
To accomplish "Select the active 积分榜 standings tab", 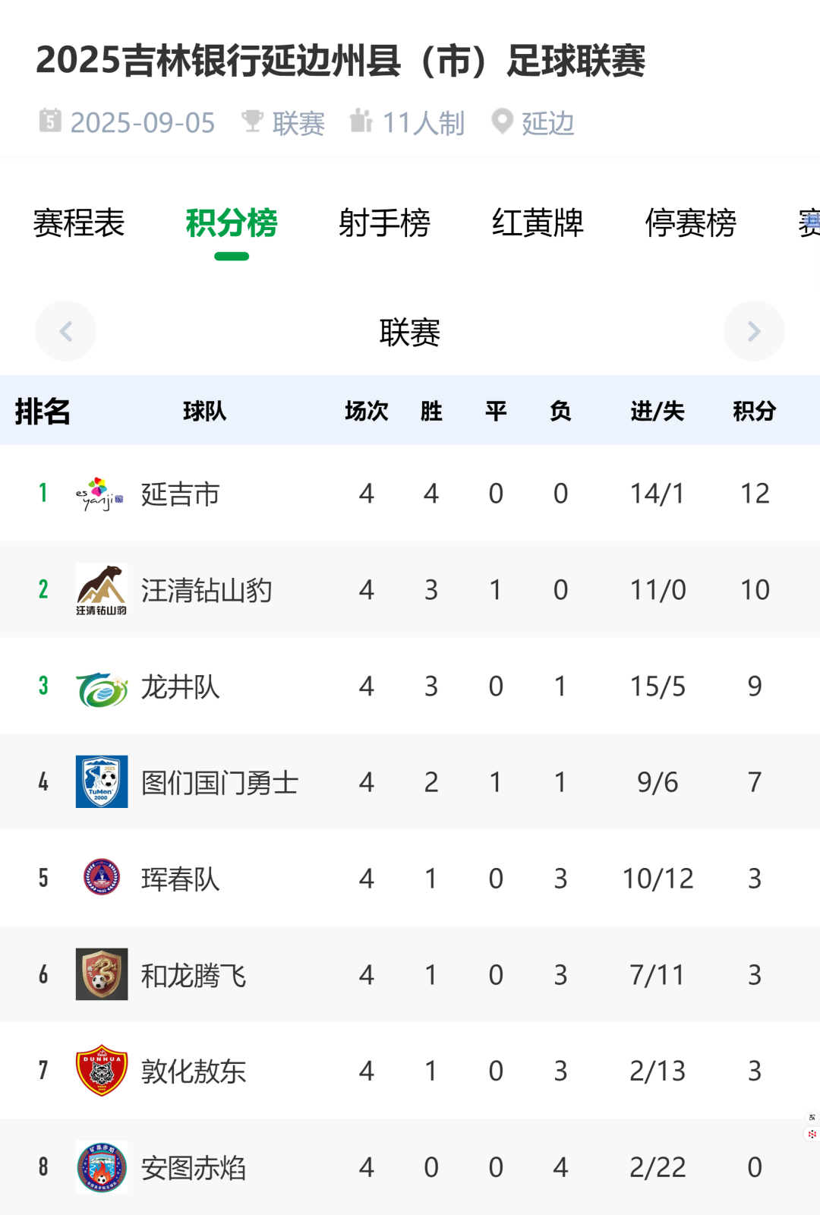I will 232,223.
